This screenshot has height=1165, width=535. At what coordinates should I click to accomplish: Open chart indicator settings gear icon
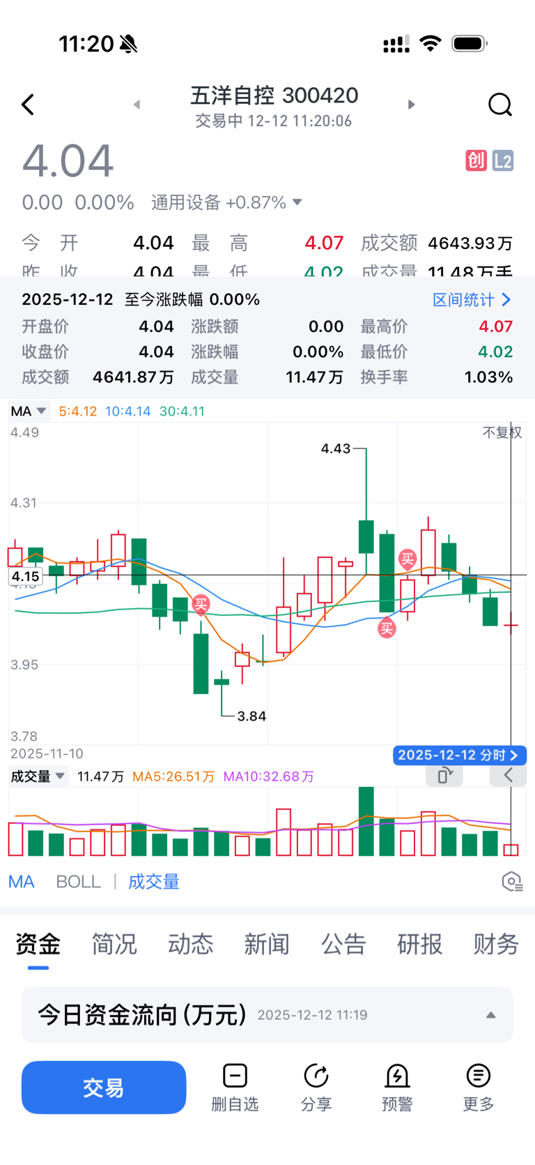(512, 882)
